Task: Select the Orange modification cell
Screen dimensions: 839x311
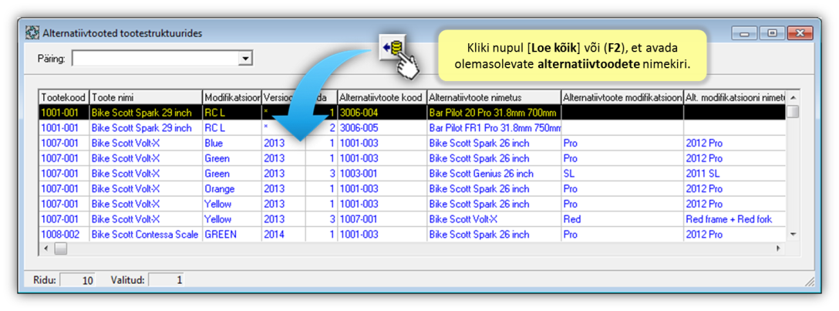Action: tap(231, 189)
